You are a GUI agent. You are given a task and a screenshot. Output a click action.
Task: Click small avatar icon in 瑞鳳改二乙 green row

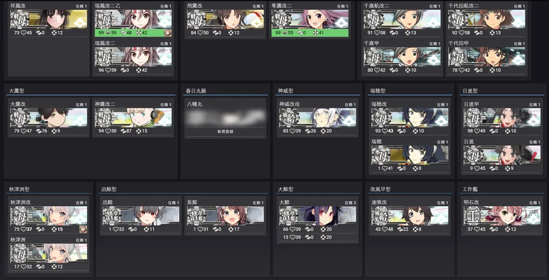tap(168, 33)
